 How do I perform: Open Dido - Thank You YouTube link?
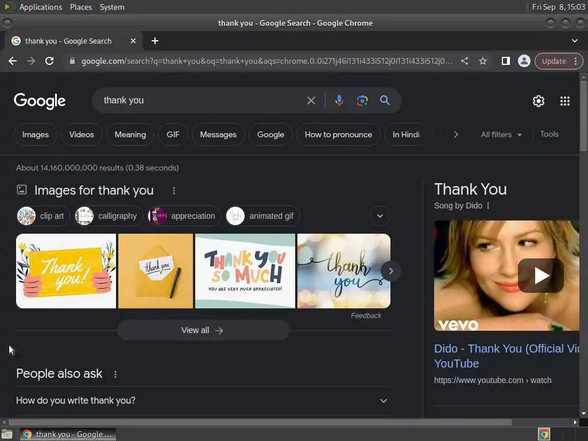(506, 356)
